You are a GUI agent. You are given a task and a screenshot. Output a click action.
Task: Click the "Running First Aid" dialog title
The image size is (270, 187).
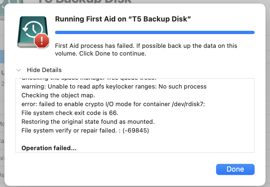point(123,19)
